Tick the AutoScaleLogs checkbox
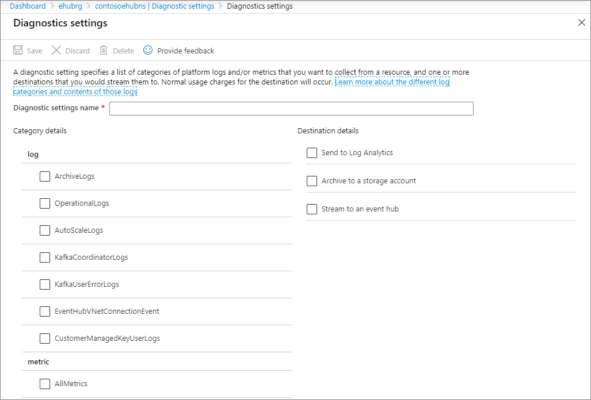 click(45, 230)
